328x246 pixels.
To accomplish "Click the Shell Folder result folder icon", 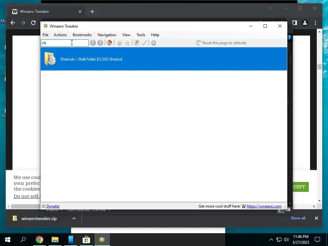I will point(50,59).
